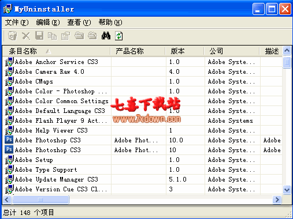Screen dimensions: 293x219
Task: Click the icon of Adobe Version Cue CS3
Action: coord(9,189)
